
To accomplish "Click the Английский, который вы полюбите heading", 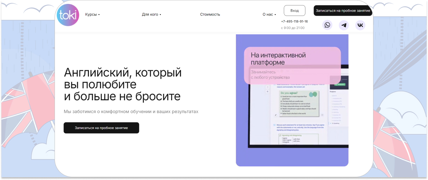I will click(123, 84).
